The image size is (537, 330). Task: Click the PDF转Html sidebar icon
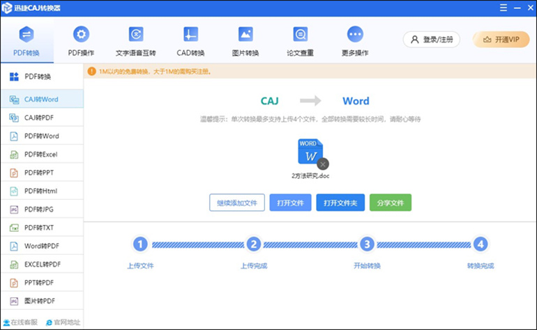pyautogui.click(x=14, y=191)
